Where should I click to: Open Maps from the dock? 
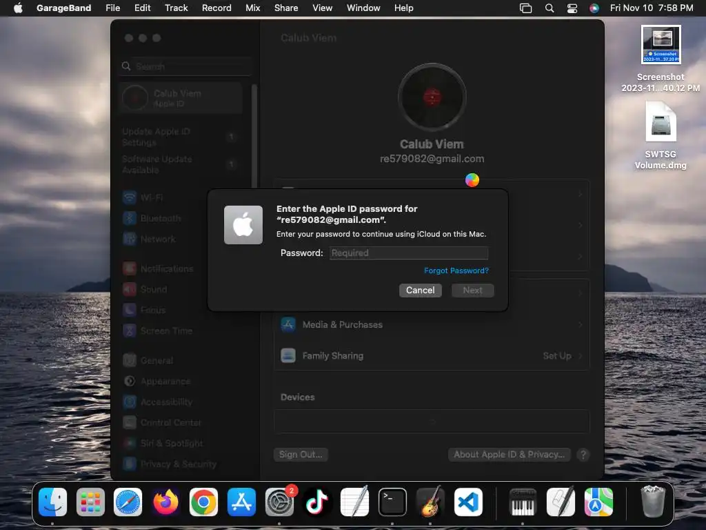coord(598,502)
